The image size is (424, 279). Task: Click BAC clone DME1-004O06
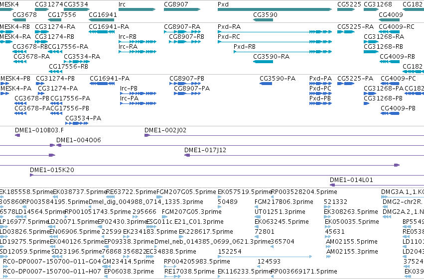click(x=78, y=140)
